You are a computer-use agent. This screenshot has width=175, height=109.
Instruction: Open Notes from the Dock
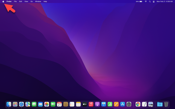point(78,104)
